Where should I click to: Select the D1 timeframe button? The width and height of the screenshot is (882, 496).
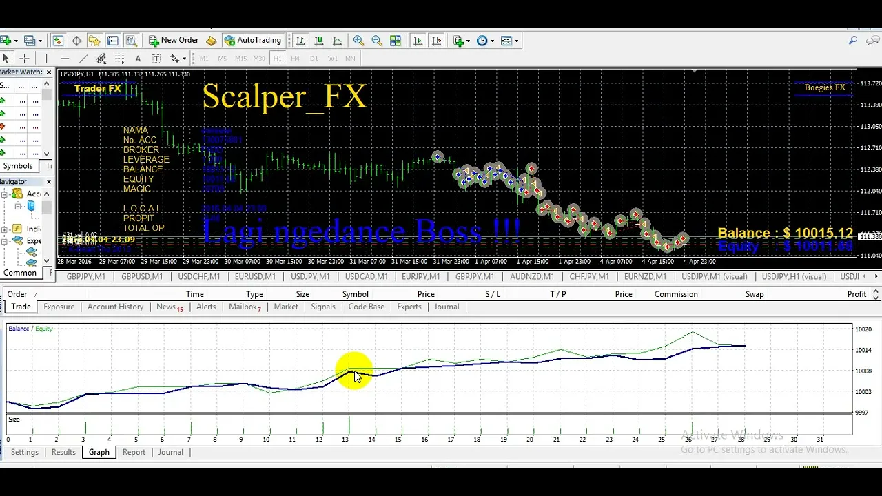[x=314, y=59]
